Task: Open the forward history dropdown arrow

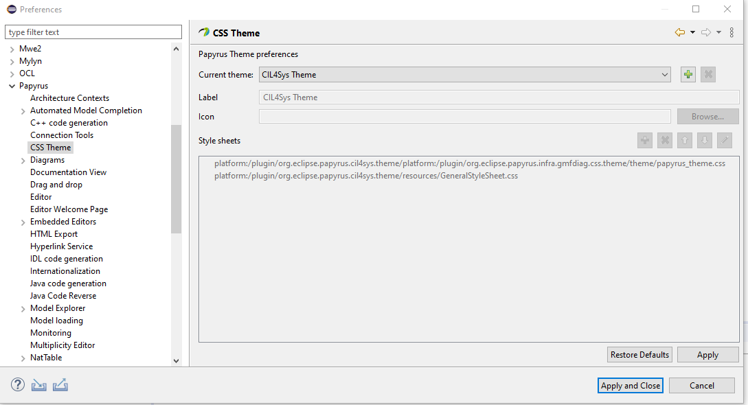Action: (718, 32)
